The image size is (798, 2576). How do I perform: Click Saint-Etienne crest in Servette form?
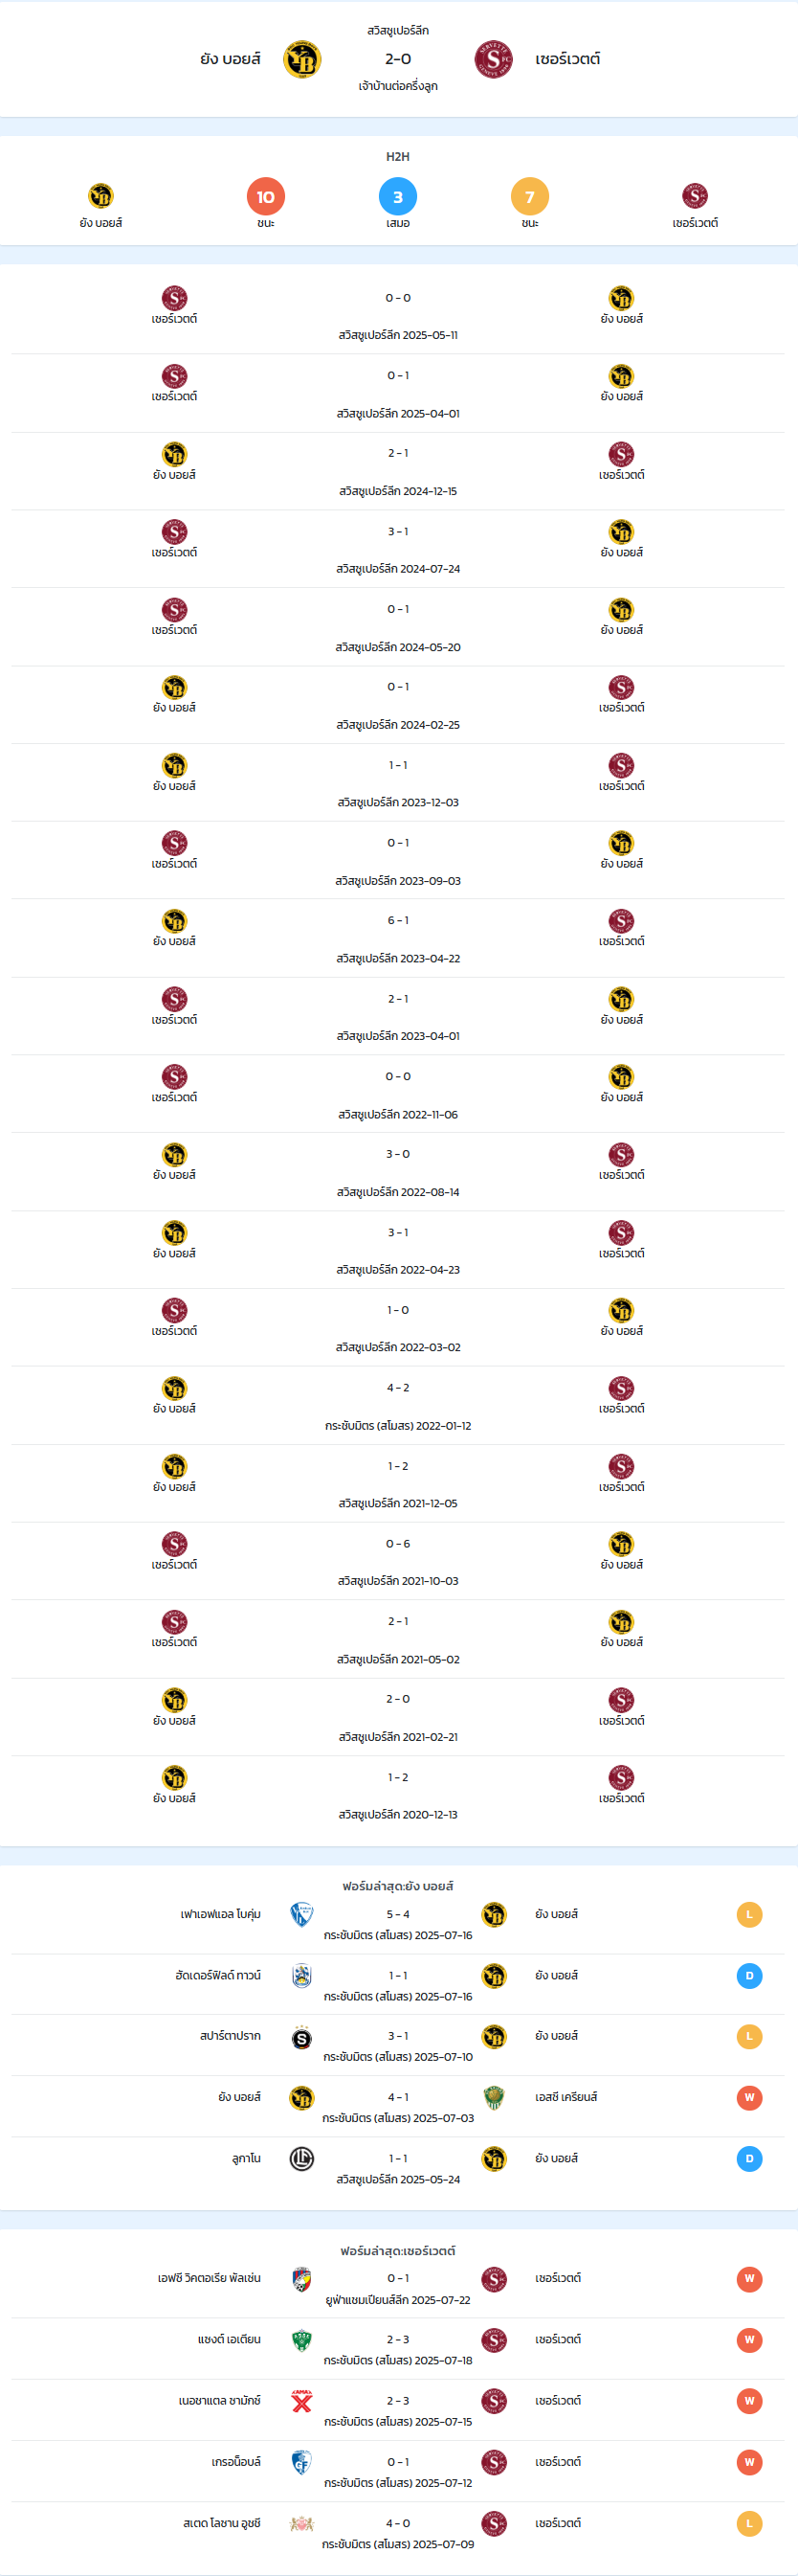[301, 2340]
